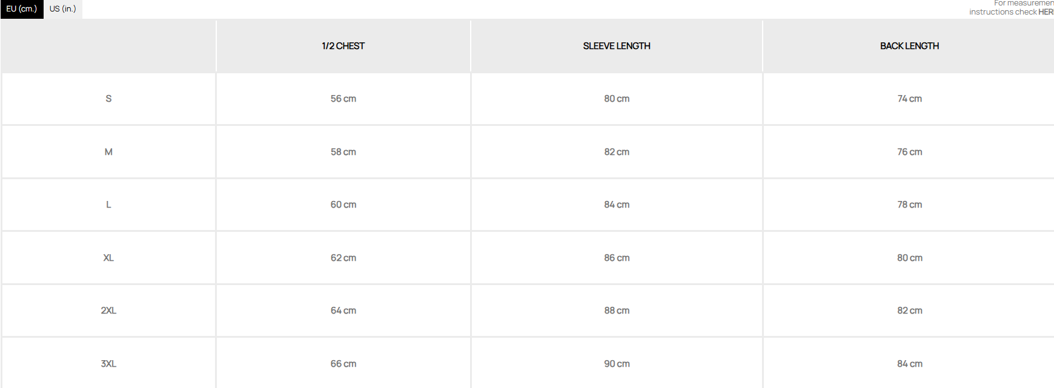Select the US (in.) tab
The height and width of the screenshot is (388, 1054).
click(x=63, y=9)
